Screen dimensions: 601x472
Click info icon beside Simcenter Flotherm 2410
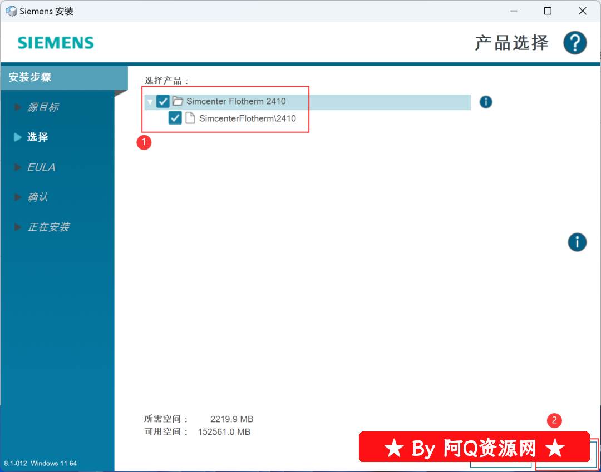tap(486, 102)
